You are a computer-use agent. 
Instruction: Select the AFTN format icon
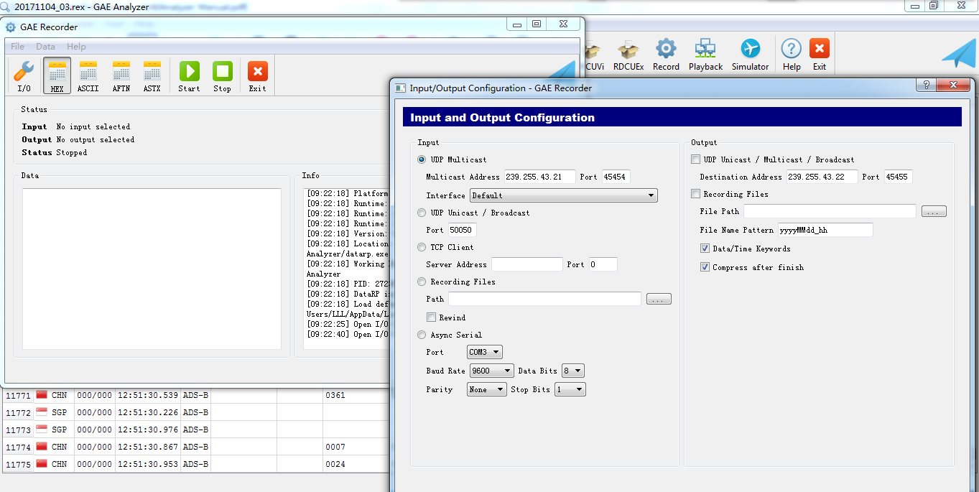(121, 75)
